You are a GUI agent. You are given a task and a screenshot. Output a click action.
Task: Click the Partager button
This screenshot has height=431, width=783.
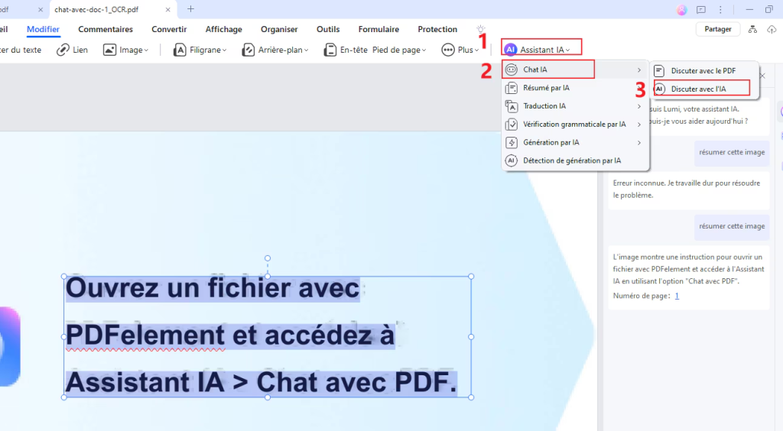pyautogui.click(x=717, y=29)
